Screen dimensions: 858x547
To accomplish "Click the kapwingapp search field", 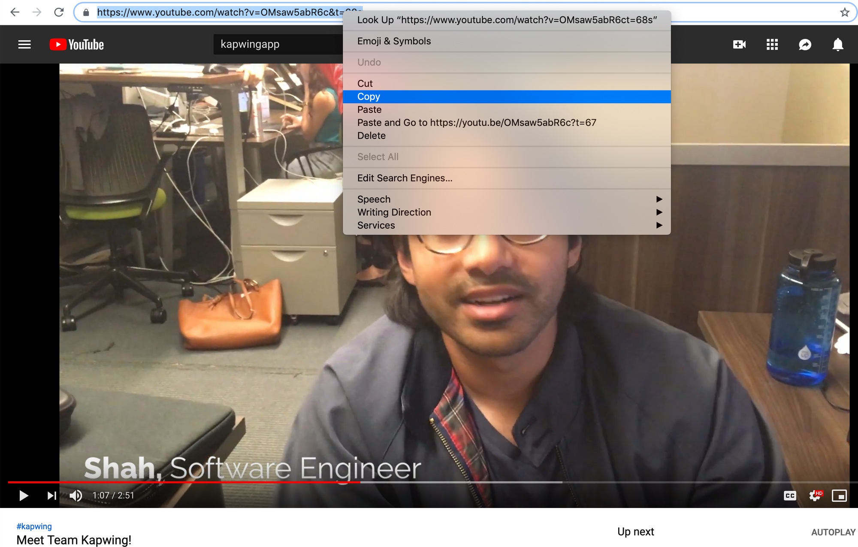I will tap(277, 45).
